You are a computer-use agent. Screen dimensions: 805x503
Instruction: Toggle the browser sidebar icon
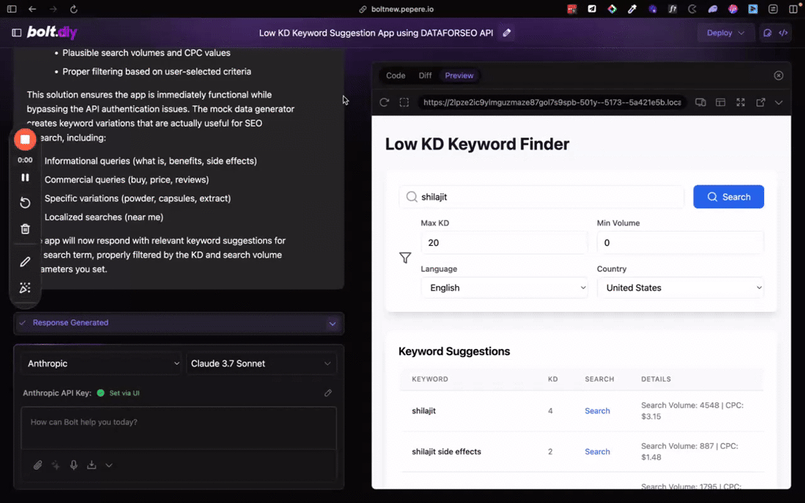(12, 9)
